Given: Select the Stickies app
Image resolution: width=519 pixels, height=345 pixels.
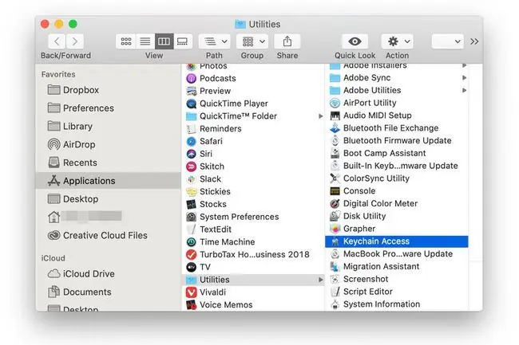Looking at the screenshot, I should point(253,191).
